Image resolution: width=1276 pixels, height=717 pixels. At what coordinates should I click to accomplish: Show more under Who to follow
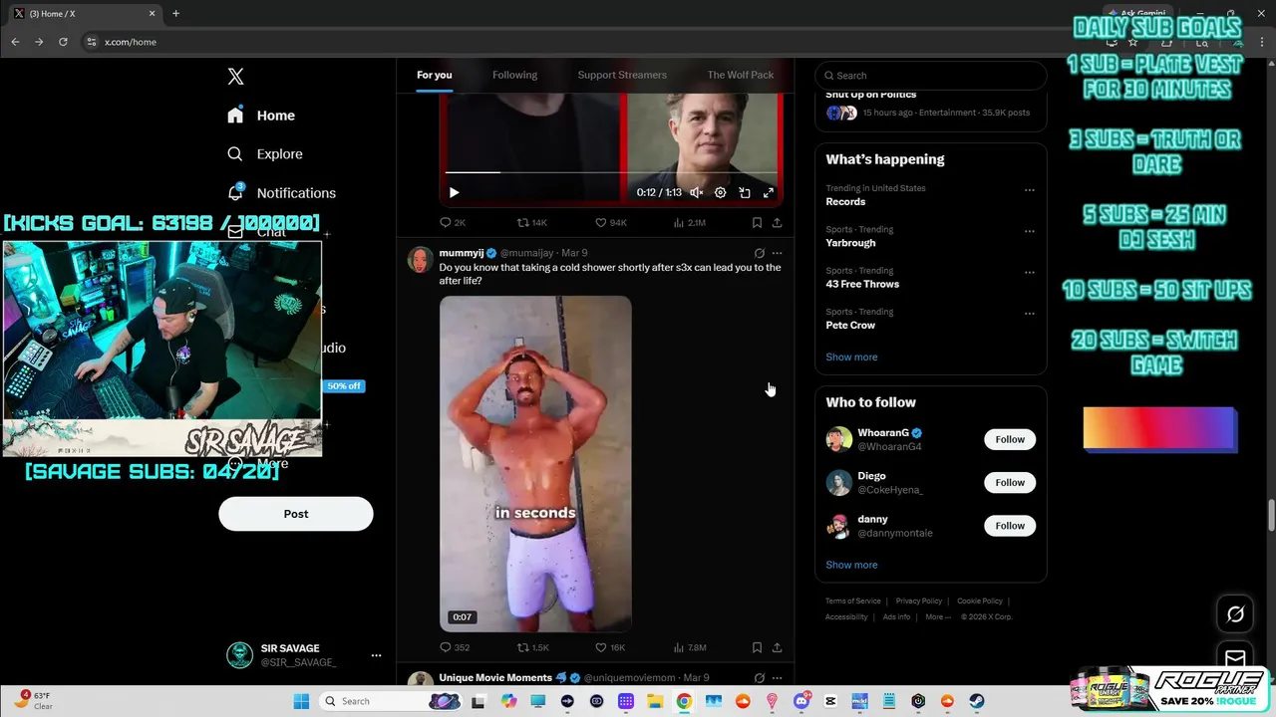pos(851,565)
